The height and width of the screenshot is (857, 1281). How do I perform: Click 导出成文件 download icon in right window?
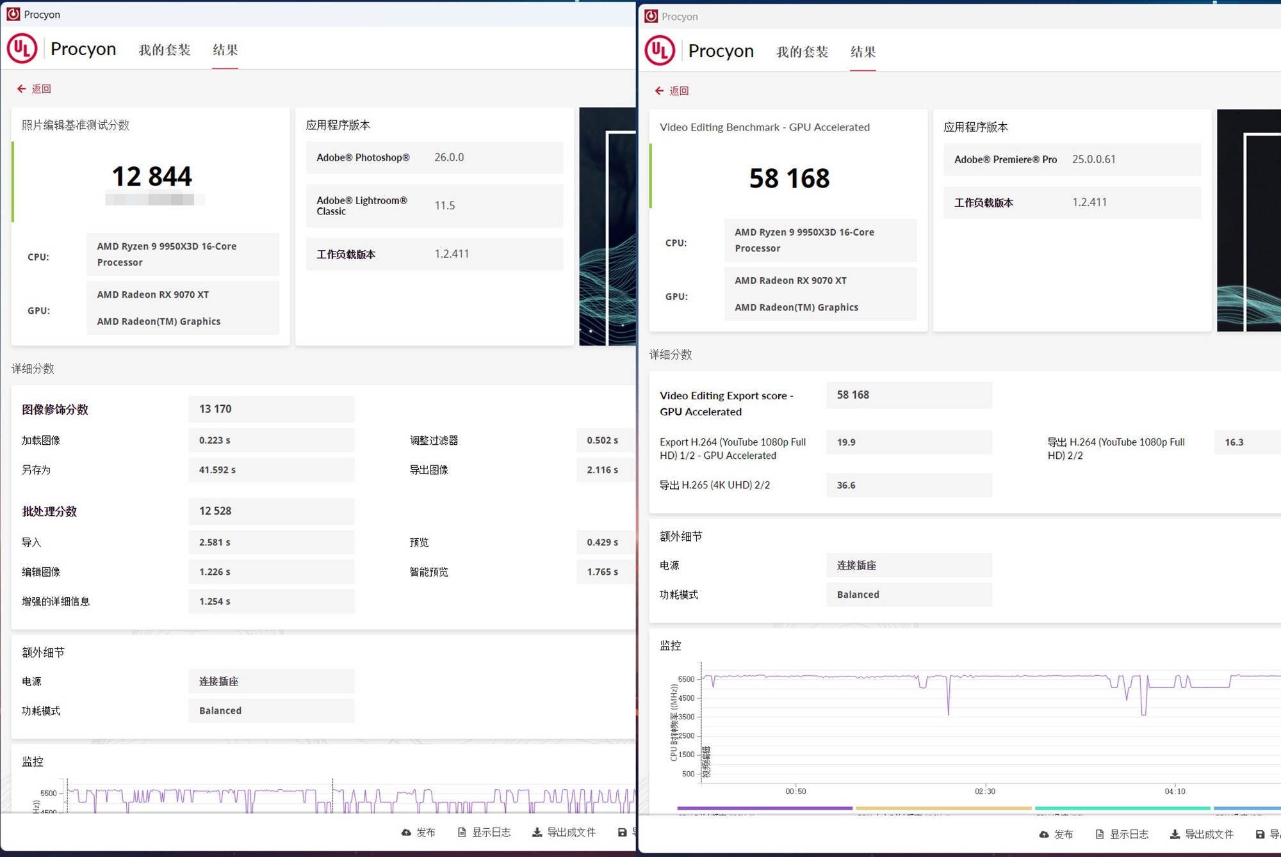1175,835
